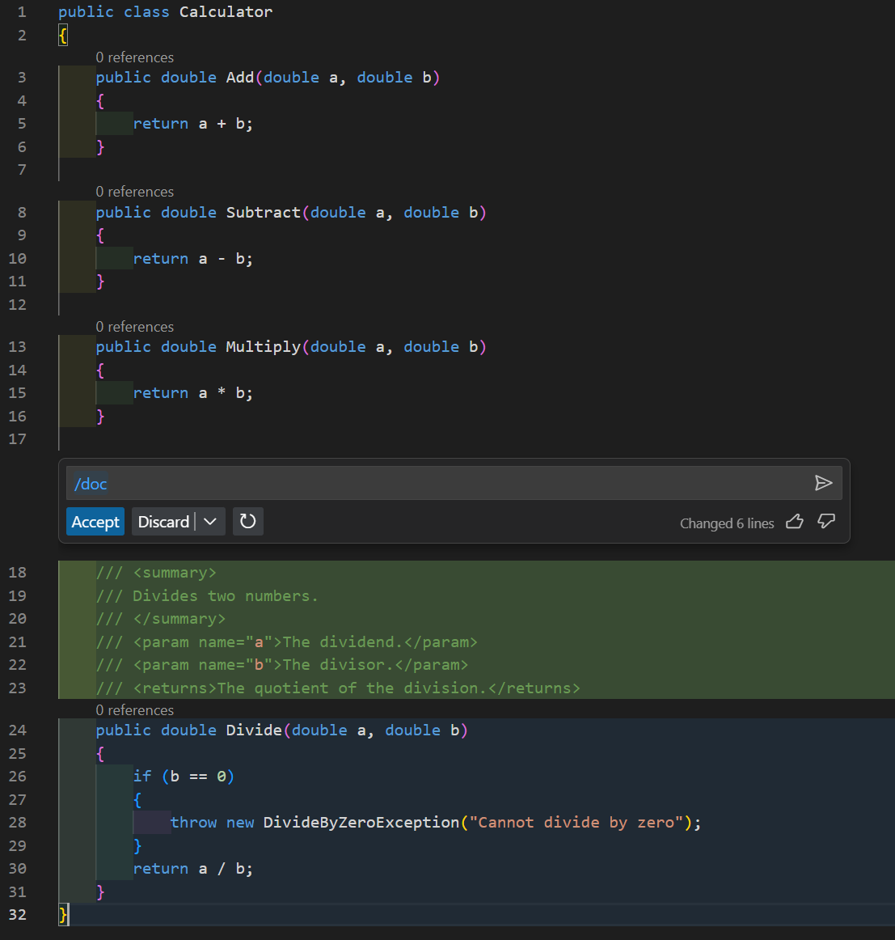Screen dimensions: 895x940
Task: Click 'return a * b;' statement
Action: tap(193, 393)
